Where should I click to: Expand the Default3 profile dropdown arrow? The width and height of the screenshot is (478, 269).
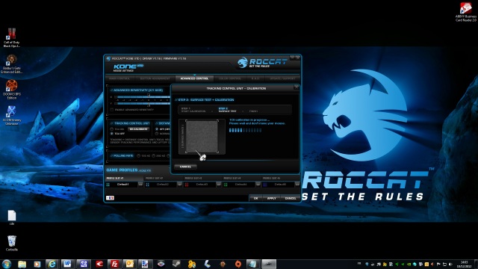(x=219, y=185)
